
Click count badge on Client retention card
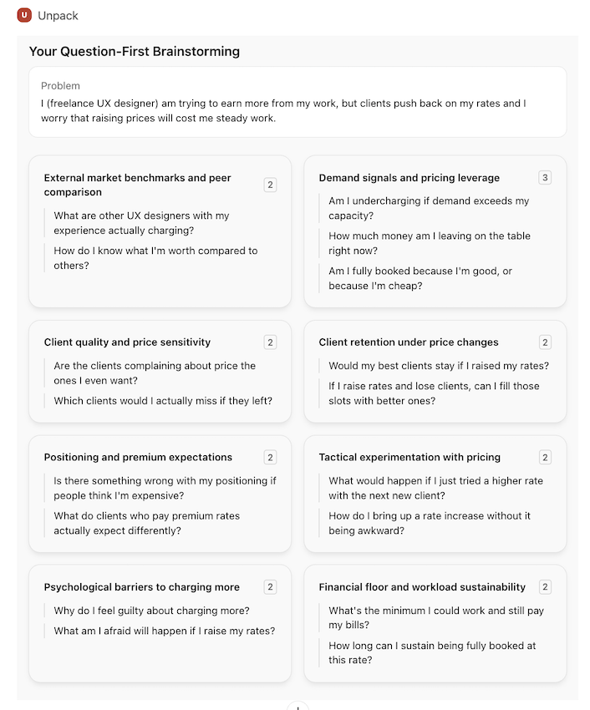[545, 342]
